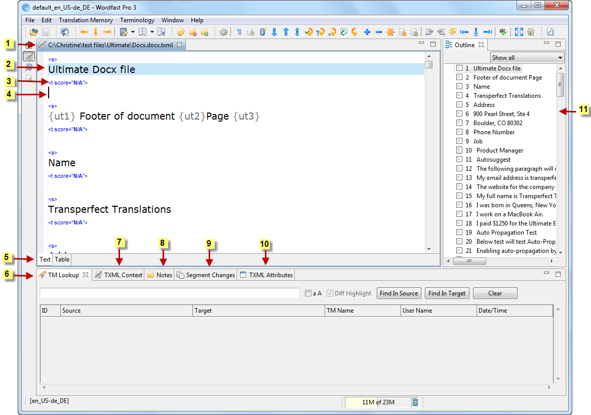The image size is (591, 415).
Task: Click the Clear button
Action: tap(495, 293)
